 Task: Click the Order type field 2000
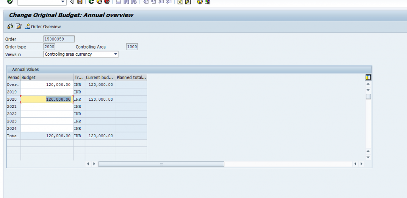coord(49,47)
